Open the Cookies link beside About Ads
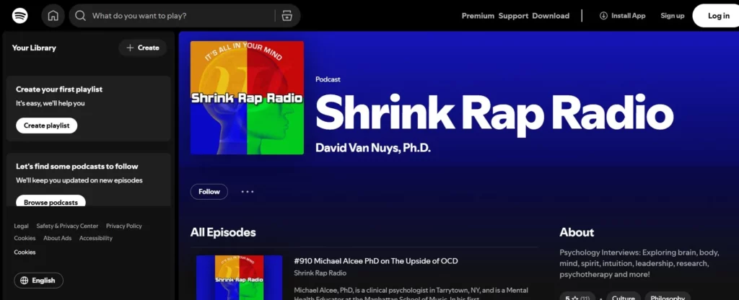 [25, 238]
